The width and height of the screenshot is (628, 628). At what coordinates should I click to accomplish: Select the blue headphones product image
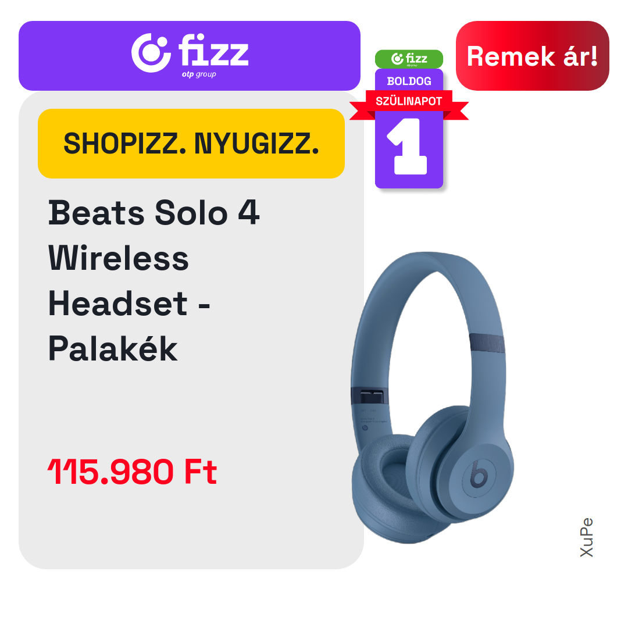(432, 398)
